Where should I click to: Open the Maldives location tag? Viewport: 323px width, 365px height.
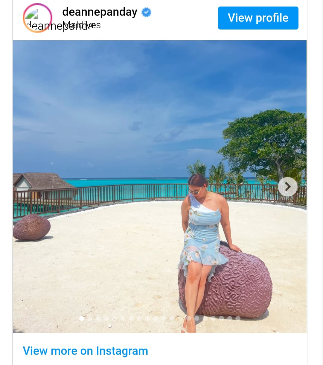82,25
